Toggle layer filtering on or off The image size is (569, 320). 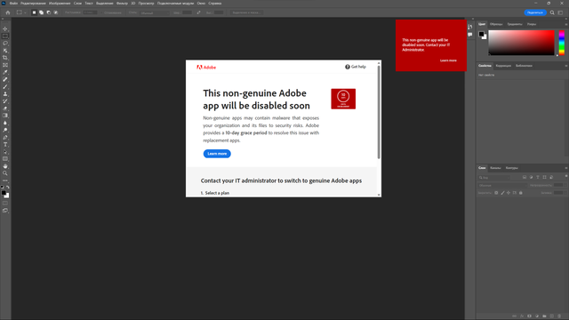click(x=565, y=176)
